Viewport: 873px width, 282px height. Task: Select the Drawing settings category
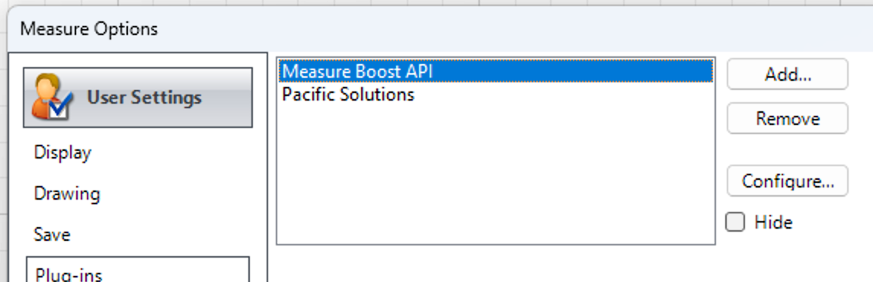tap(67, 194)
